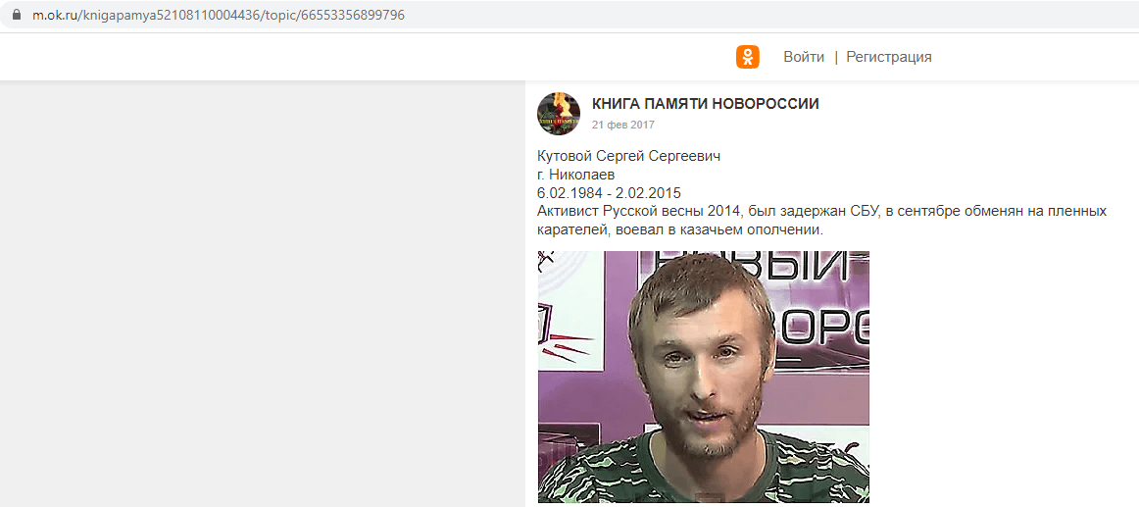Click the camouflage shirt in the photo

703,471
